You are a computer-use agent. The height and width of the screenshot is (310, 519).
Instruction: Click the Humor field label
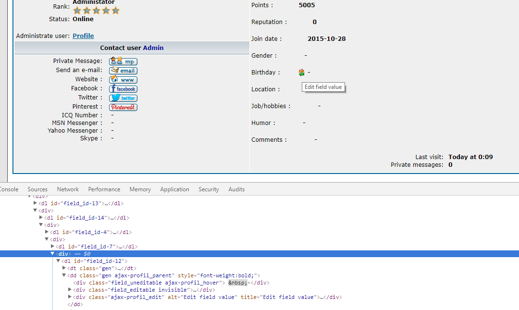tap(263, 123)
